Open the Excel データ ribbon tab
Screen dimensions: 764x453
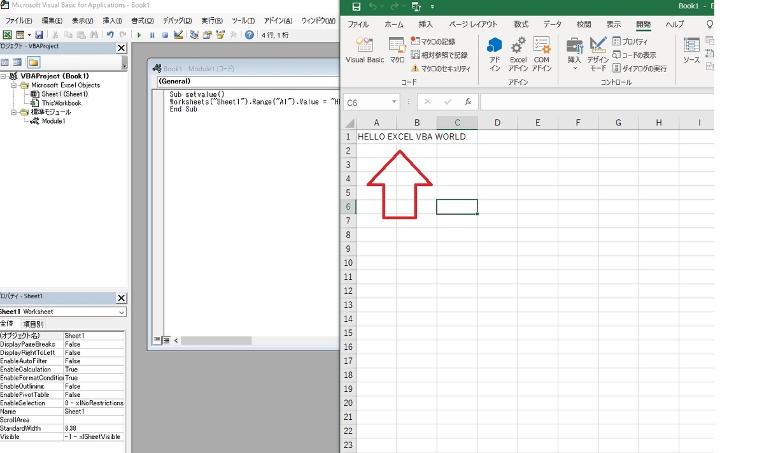tap(552, 24)
